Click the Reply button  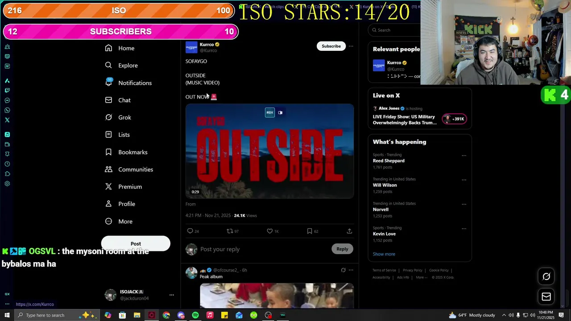pyautogui.click(x=342, y=249)
